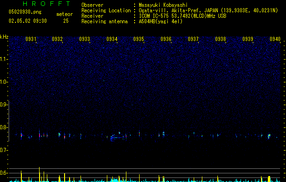This screenshot has width=286, height=182.
Task: Click the meteor label
Action: [x=65, y=14]
